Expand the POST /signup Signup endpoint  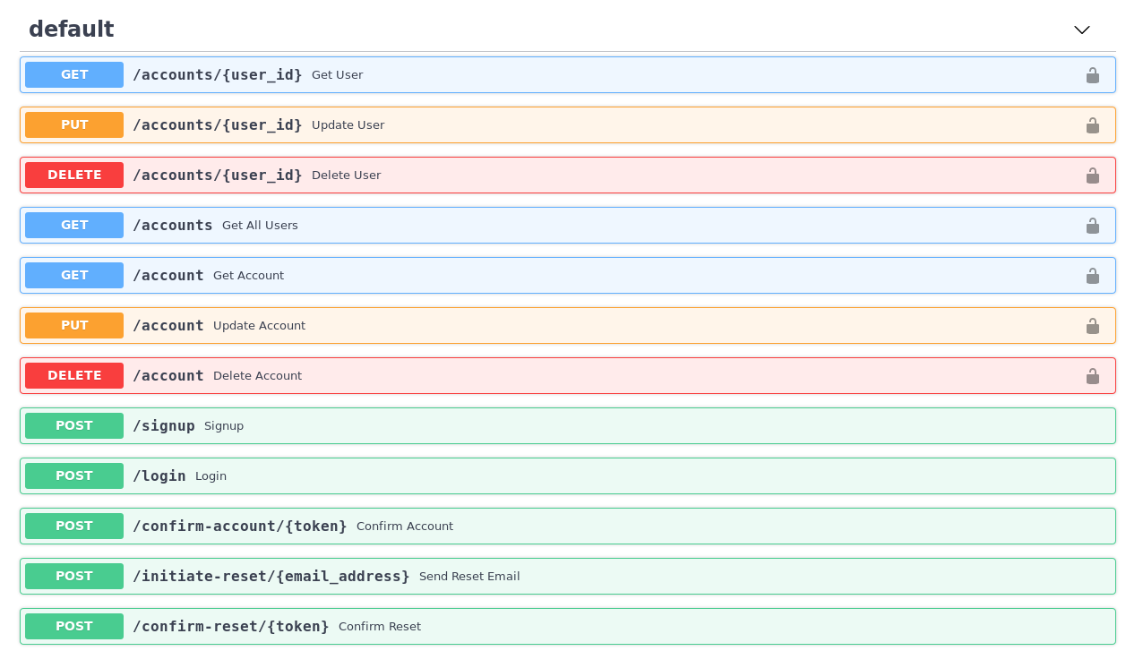pos(537,425)
